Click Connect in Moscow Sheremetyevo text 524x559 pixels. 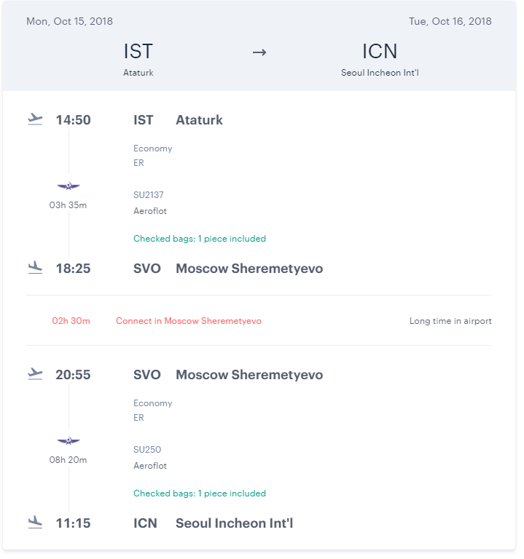click(188, 321)
